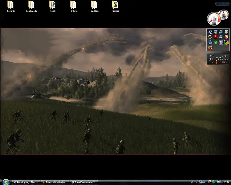Launch Internet Explorer from sidebar launcher

coord(221,32)
